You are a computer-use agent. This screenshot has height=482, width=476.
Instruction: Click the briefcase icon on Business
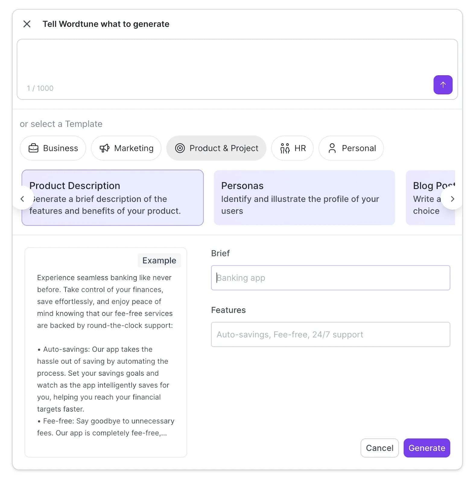pyautogui.click(x=33, y=148)
